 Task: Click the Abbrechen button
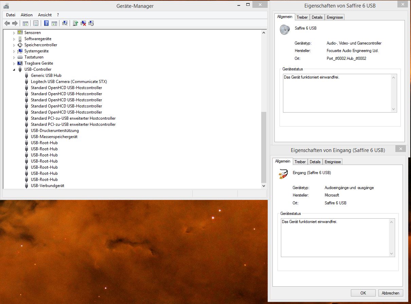tap(390, 293)
